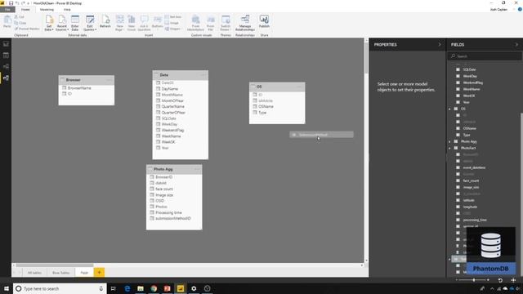Adjust the zoom slider at bottom right

click(474, 280)
